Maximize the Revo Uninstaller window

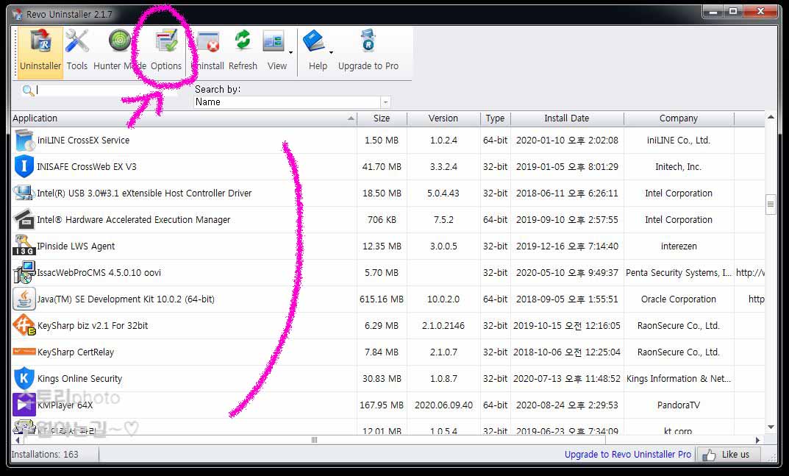pyautogui.click(x=733, y=11)
